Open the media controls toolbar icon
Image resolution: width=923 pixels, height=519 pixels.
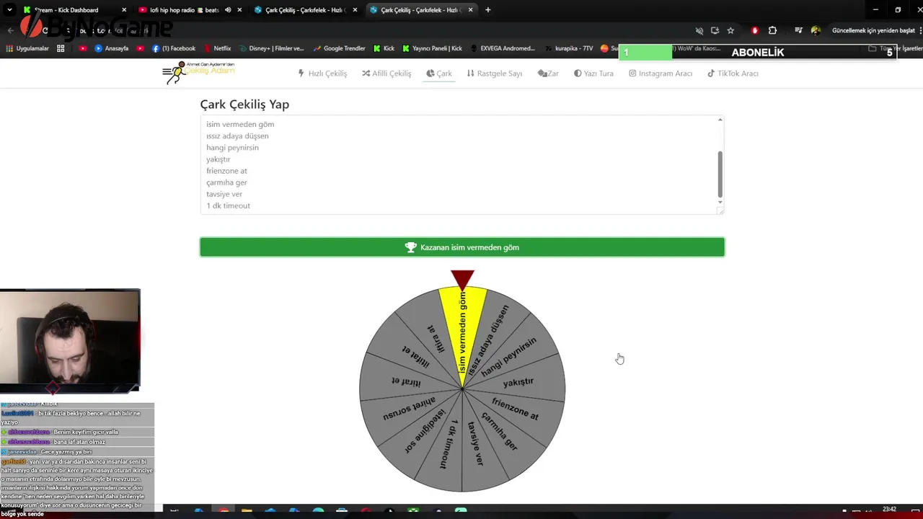coord(798,30)
